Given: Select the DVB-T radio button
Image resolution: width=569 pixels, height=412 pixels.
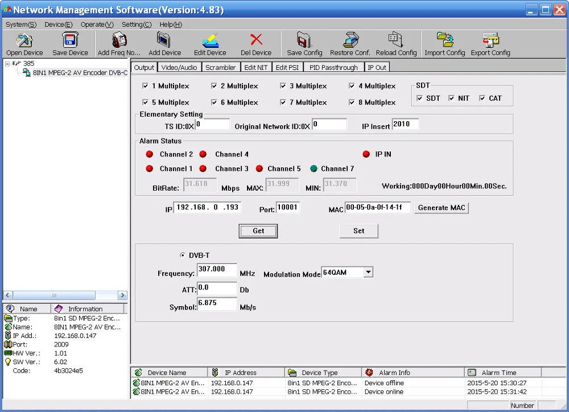Looking at the screenshot, I should tap(183, 255).
